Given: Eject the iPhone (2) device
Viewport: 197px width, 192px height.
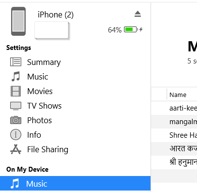Looking at the screenshot, I should coord(137,14).
